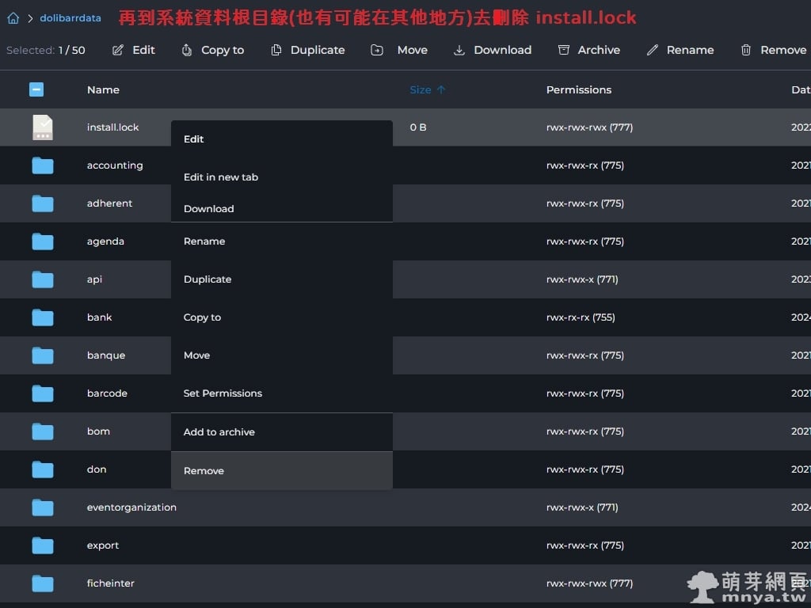Choose Add to archive in context menu
The image size is (811, 608).
tap(219, 431)
